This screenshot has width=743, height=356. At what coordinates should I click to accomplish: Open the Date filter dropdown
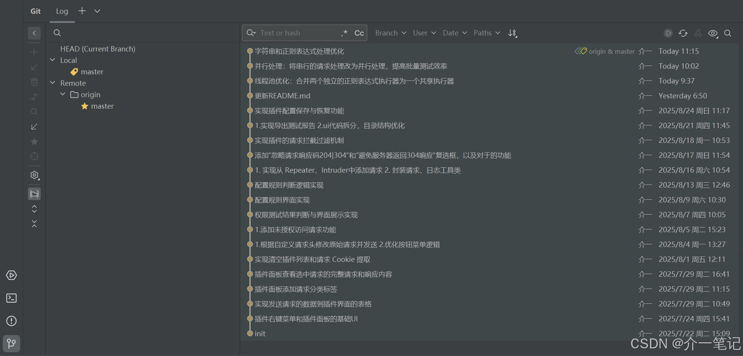(x=455, y=33)
